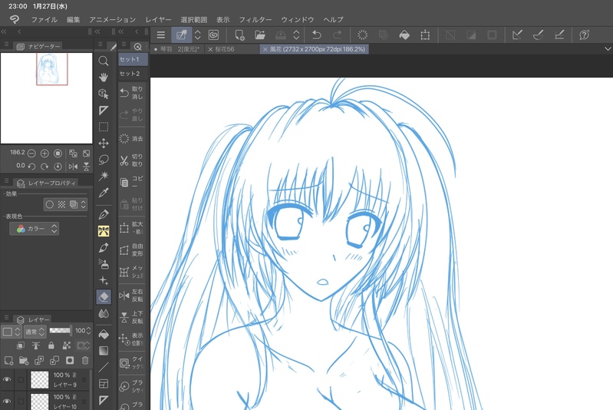Viewport: 613px width, 410px height.
Task: Open the アニメーション menu
Action: [x=112, y=19]
